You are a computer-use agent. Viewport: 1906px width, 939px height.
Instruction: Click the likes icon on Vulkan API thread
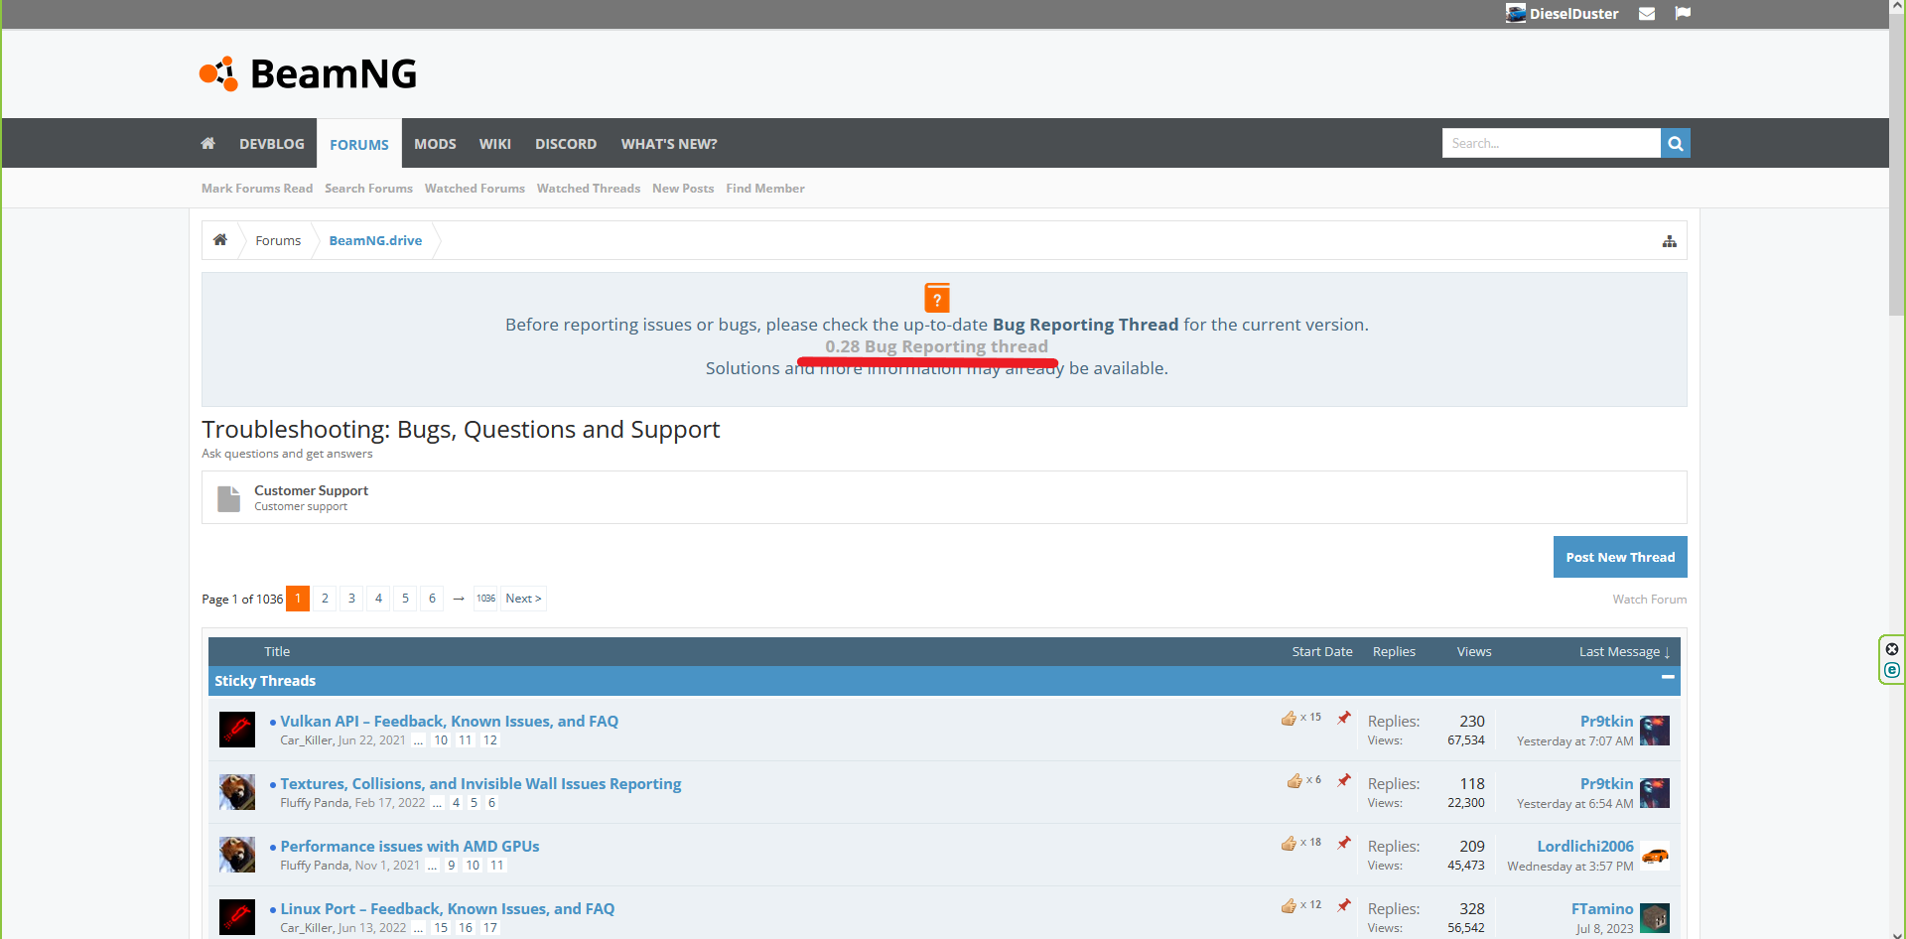tap(1289, 718)
